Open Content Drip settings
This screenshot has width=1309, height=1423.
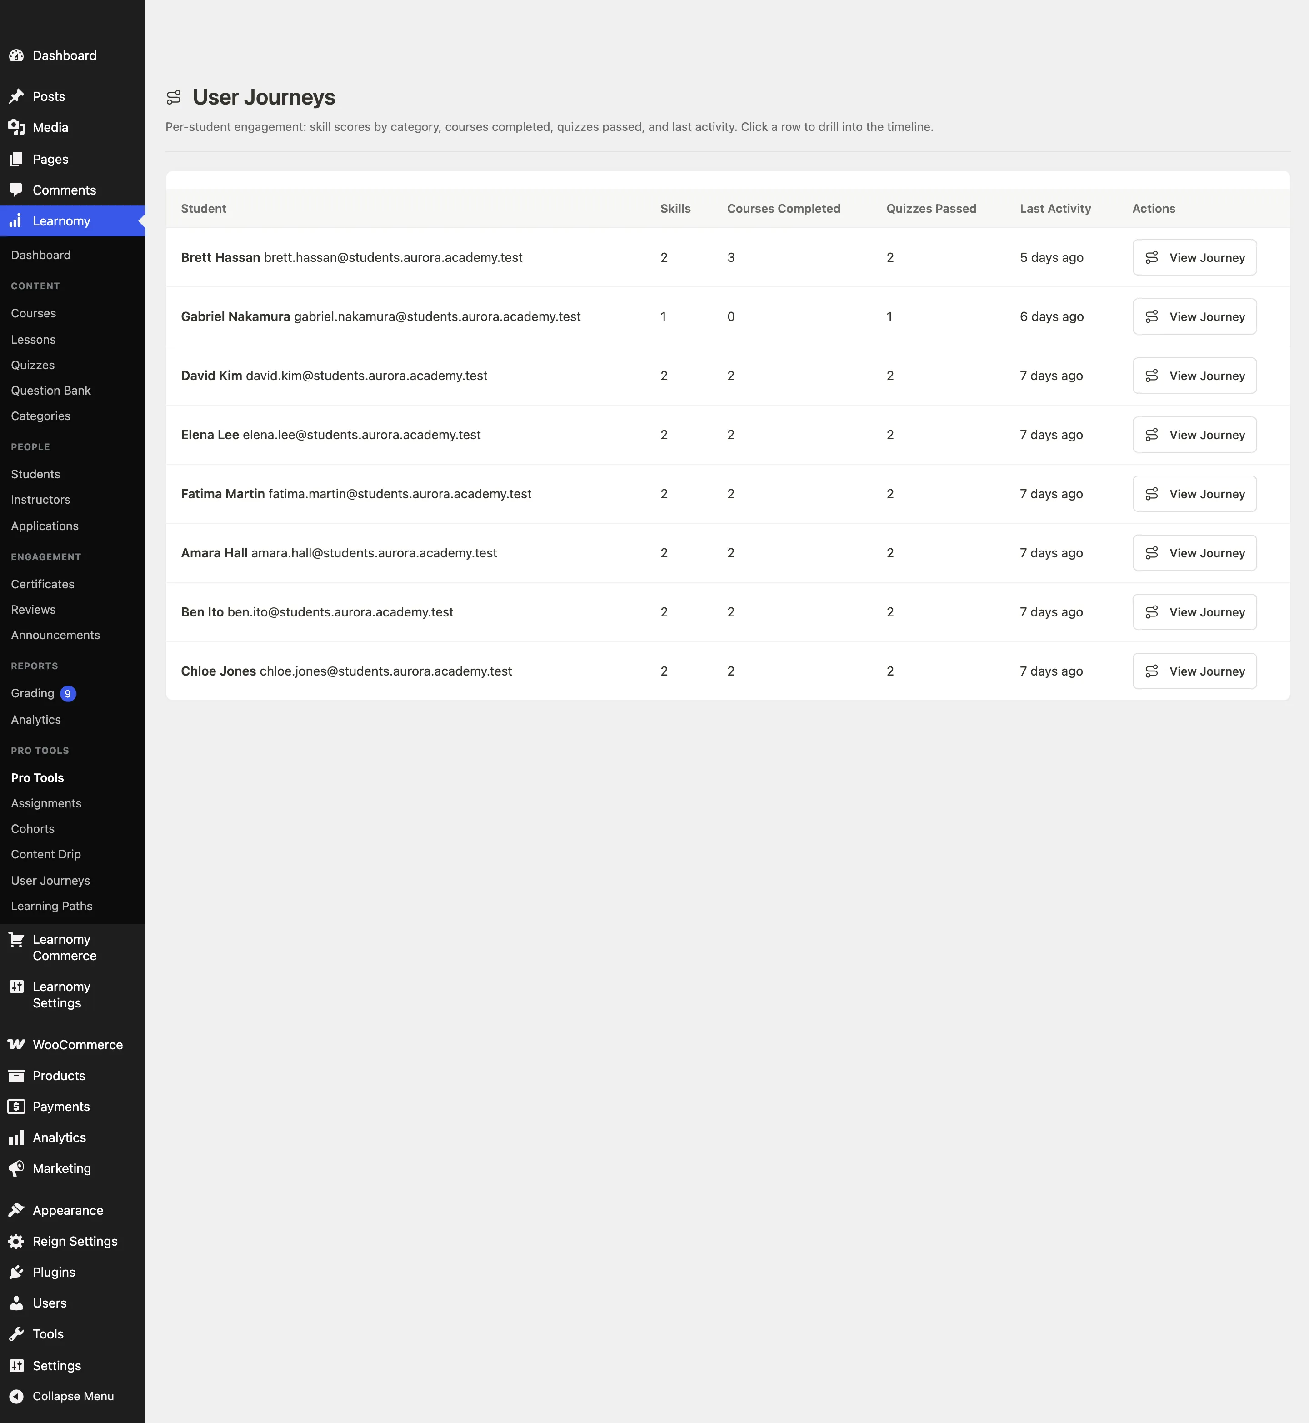pyautogui.click(x=46, y=854)
